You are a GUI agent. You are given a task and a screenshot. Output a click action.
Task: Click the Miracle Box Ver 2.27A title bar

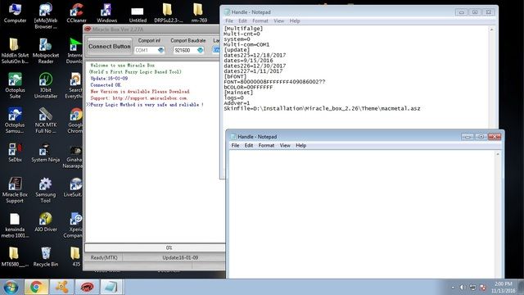(x=151, y=29)
